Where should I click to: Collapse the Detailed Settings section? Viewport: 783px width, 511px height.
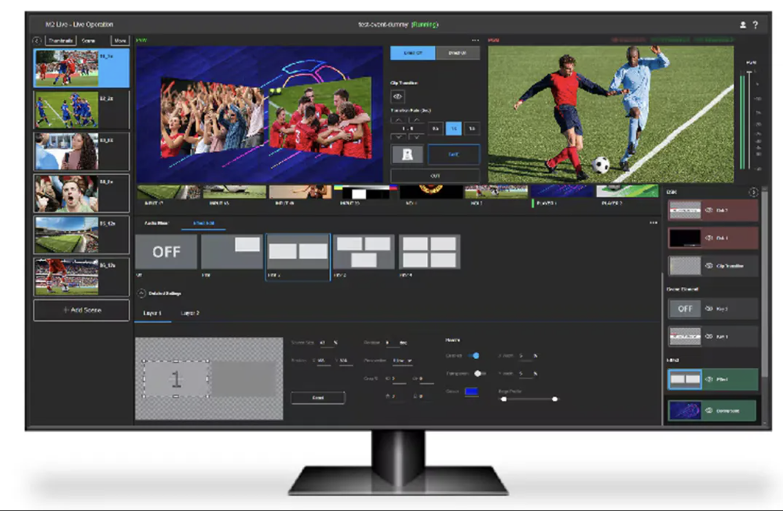pyautogui.click(x=141, y=294)
